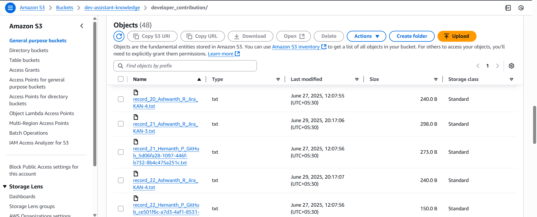Go to next page of objects
The width and height of the screenshot is (537, 217).
498,66
